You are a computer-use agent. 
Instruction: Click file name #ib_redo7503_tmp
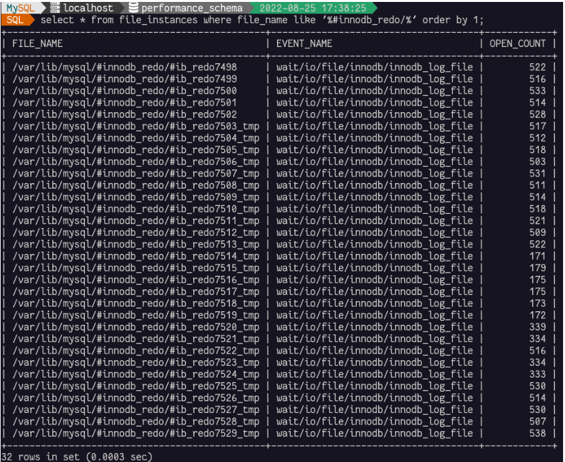tap(136, 126)
